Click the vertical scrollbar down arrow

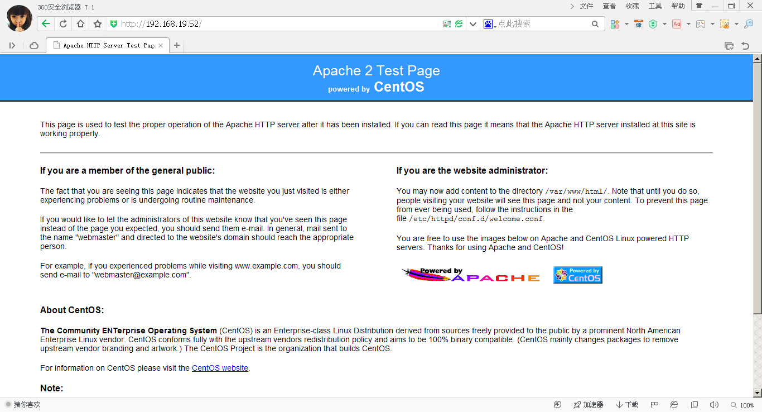click(758, 393)
